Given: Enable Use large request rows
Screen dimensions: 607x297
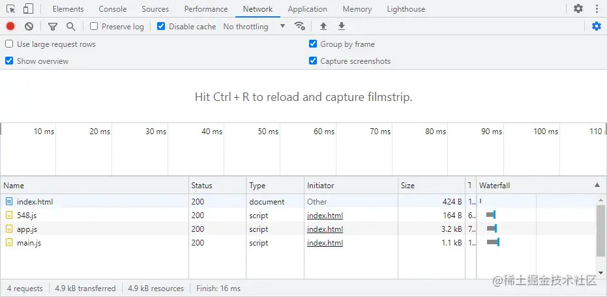Looking at the screenshot, I should [x=9, y=44].
